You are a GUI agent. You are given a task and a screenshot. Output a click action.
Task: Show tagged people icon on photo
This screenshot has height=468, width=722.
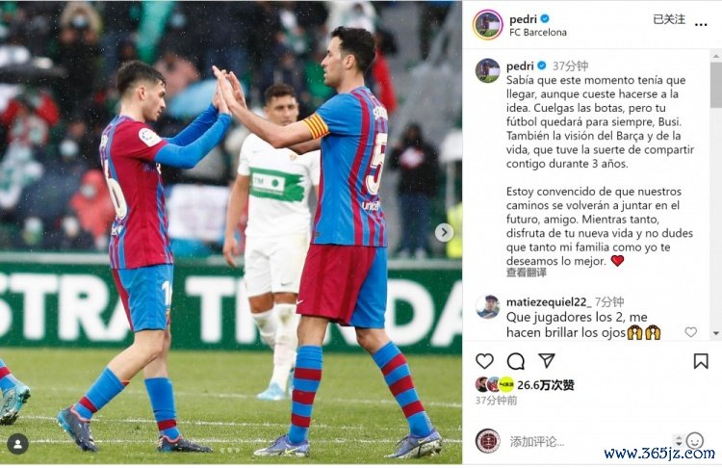pos(18,445)
